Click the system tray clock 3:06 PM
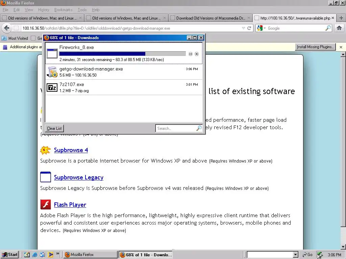 (334, 255)
